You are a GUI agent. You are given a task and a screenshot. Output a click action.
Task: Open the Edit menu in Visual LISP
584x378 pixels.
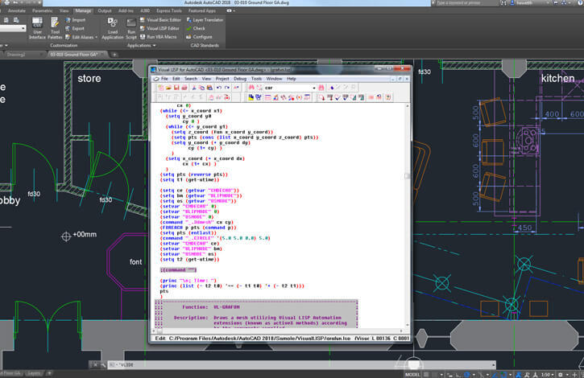point(176,79)
